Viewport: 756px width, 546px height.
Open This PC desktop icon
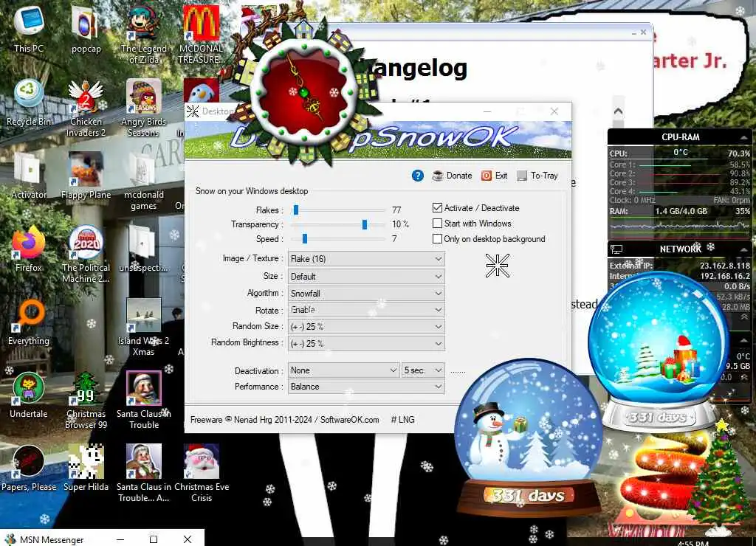[x=29, y=29]
